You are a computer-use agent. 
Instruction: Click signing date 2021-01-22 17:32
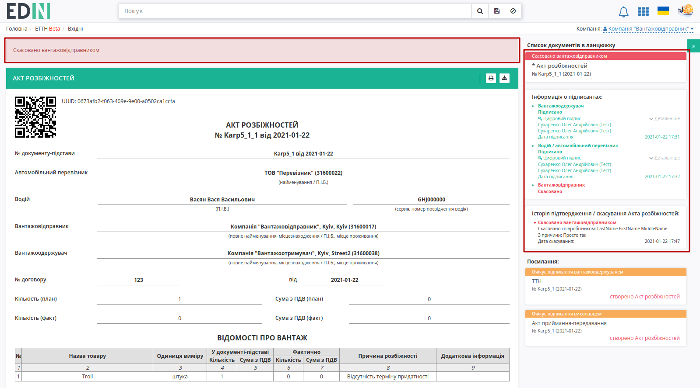pyautogui.click(x=662, y=177)
